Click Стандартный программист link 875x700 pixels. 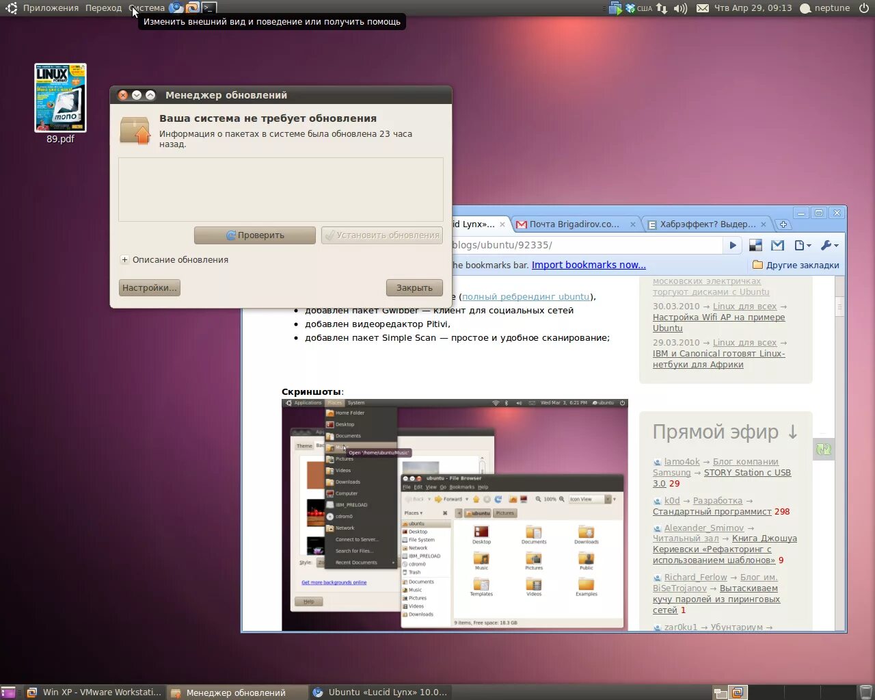pos(712,512)
